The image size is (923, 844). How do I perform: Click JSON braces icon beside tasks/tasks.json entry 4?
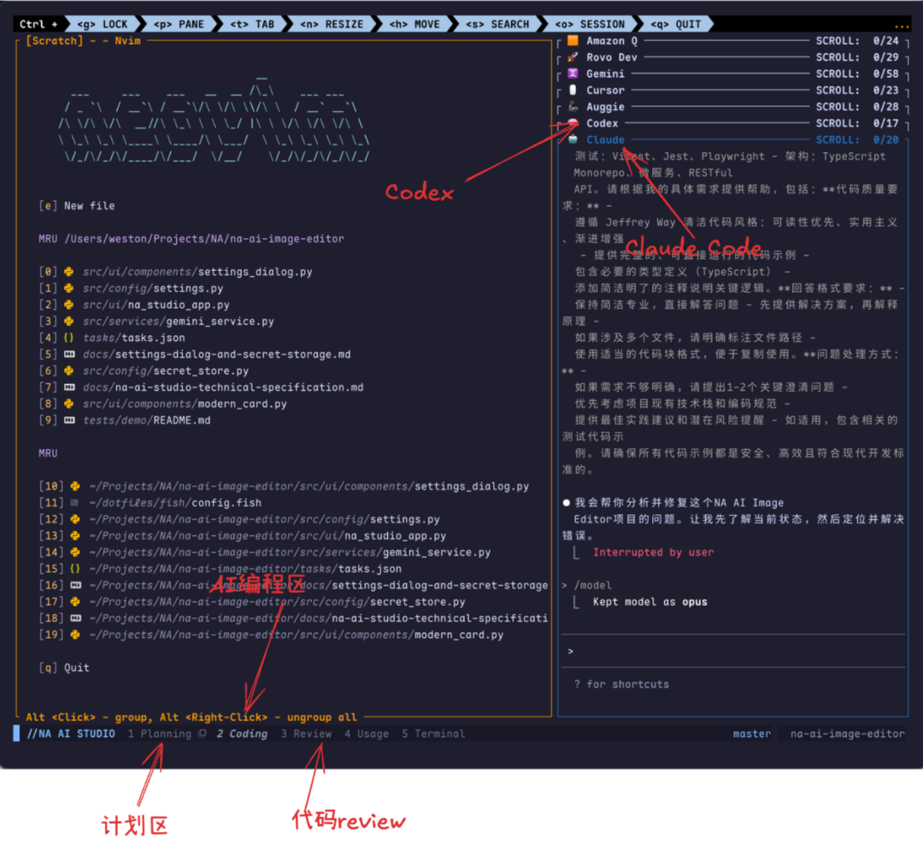click(x=69, y=338)
